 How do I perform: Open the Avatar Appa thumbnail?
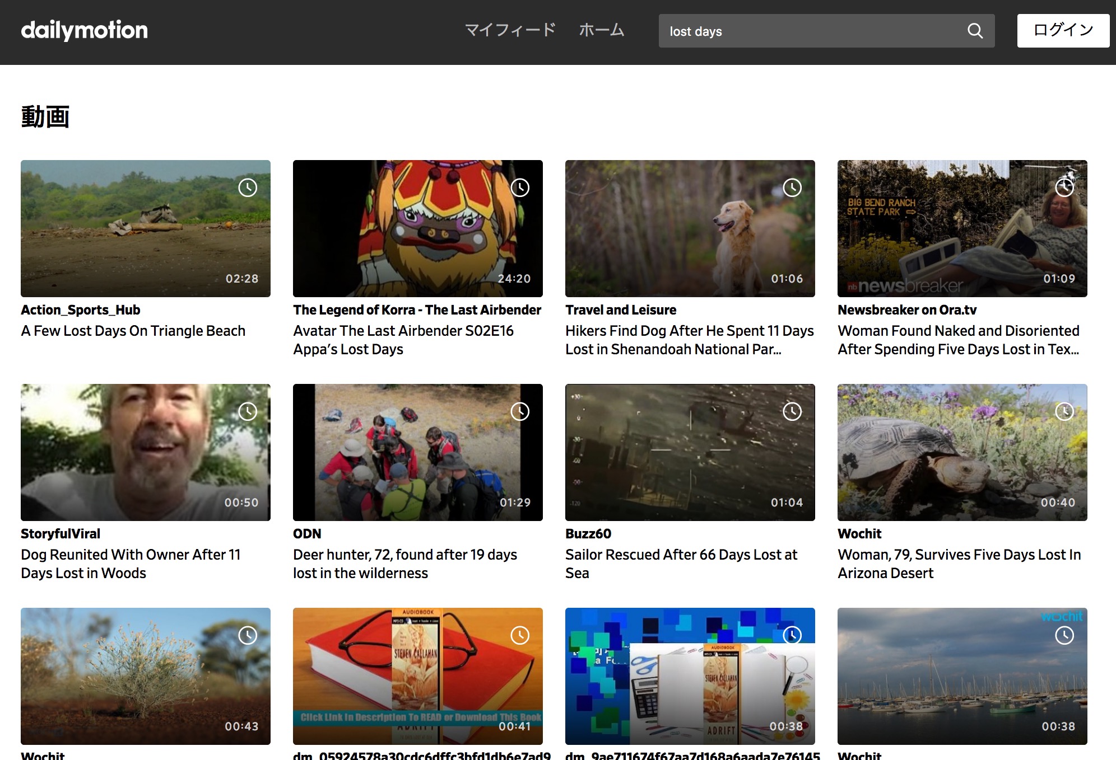point(418,228)
